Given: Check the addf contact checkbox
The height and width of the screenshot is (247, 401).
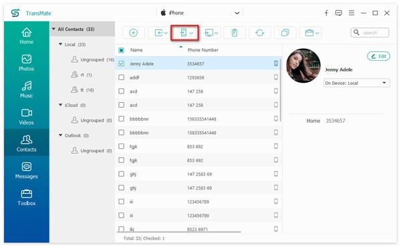Looking at the screenshot, I should pyautogui.click(x=121, y=77).
